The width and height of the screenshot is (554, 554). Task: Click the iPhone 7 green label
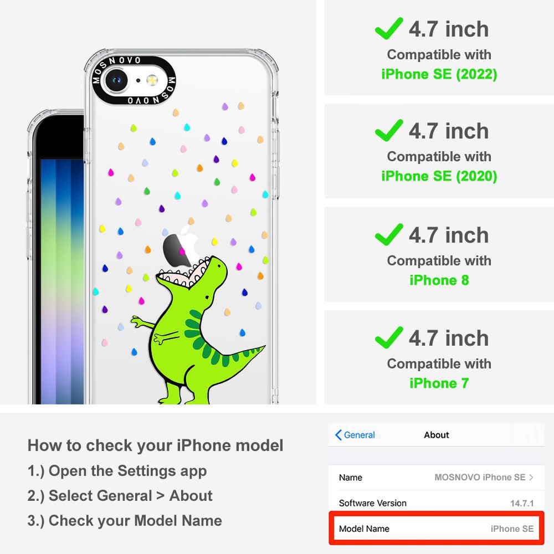tap(439, 383)
